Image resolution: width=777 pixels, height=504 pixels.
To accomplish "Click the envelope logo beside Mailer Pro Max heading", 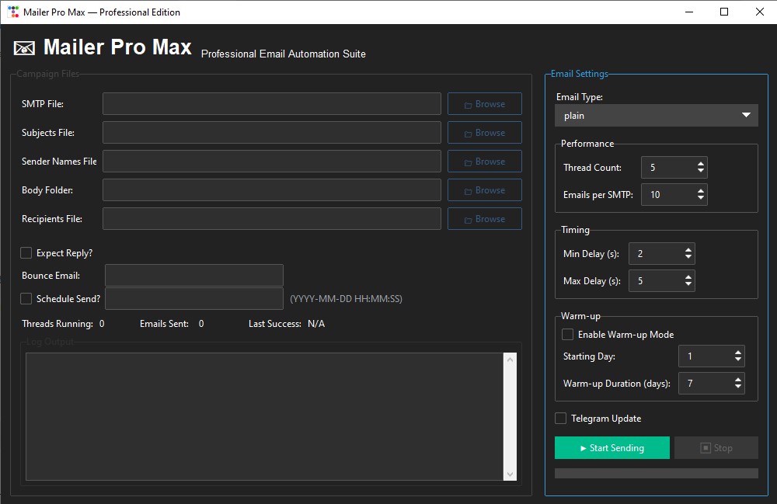I will click(24, 47).
